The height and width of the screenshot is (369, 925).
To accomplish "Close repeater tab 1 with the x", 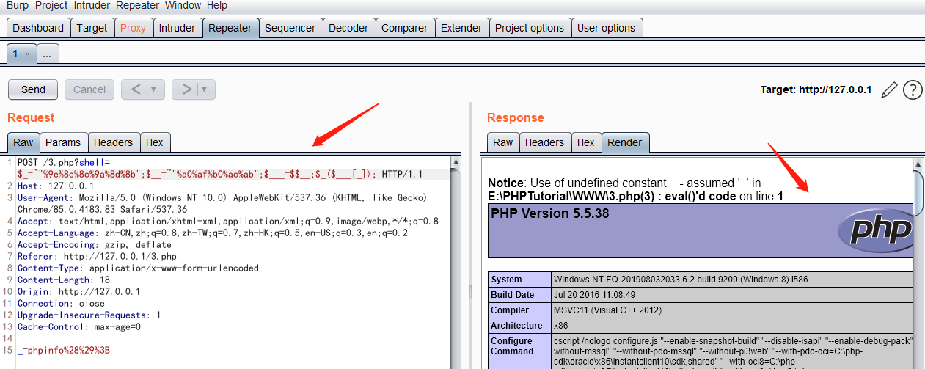I will tap(27, 54).
